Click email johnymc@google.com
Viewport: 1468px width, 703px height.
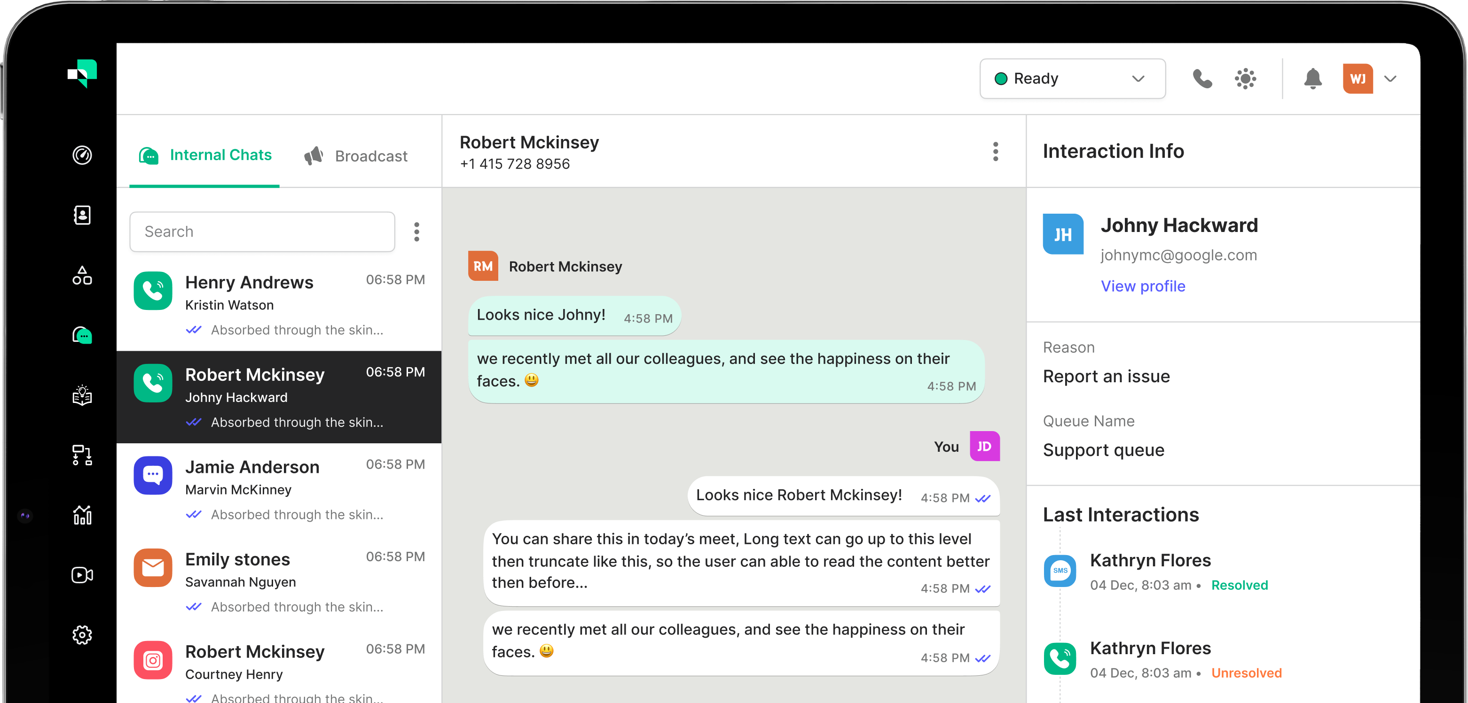click(x=1178, y=255)
